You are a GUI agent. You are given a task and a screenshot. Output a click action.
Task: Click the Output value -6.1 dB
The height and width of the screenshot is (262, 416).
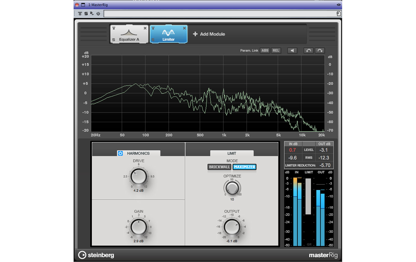pos(232,241)
